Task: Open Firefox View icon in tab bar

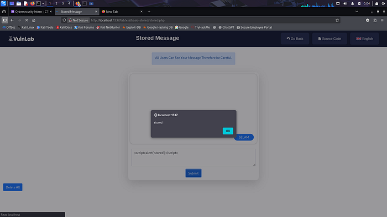Action: tap(4, 12)
